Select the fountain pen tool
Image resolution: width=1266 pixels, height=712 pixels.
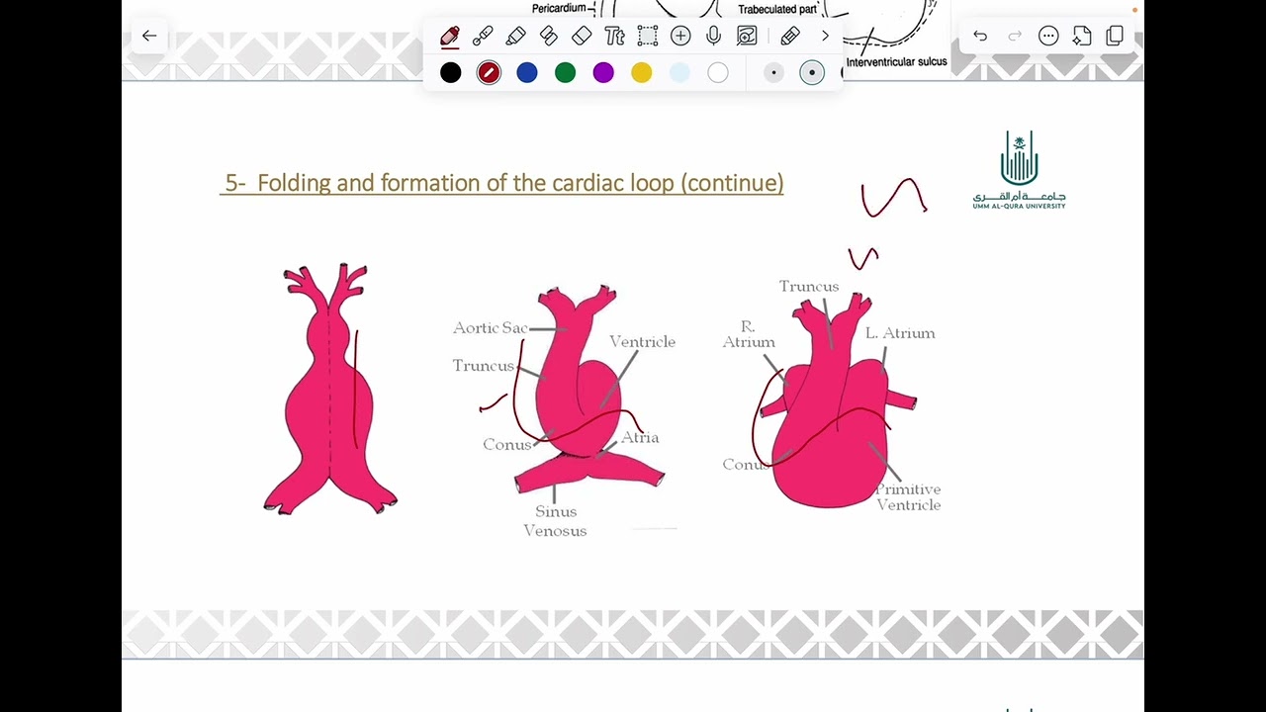point(483,37)
